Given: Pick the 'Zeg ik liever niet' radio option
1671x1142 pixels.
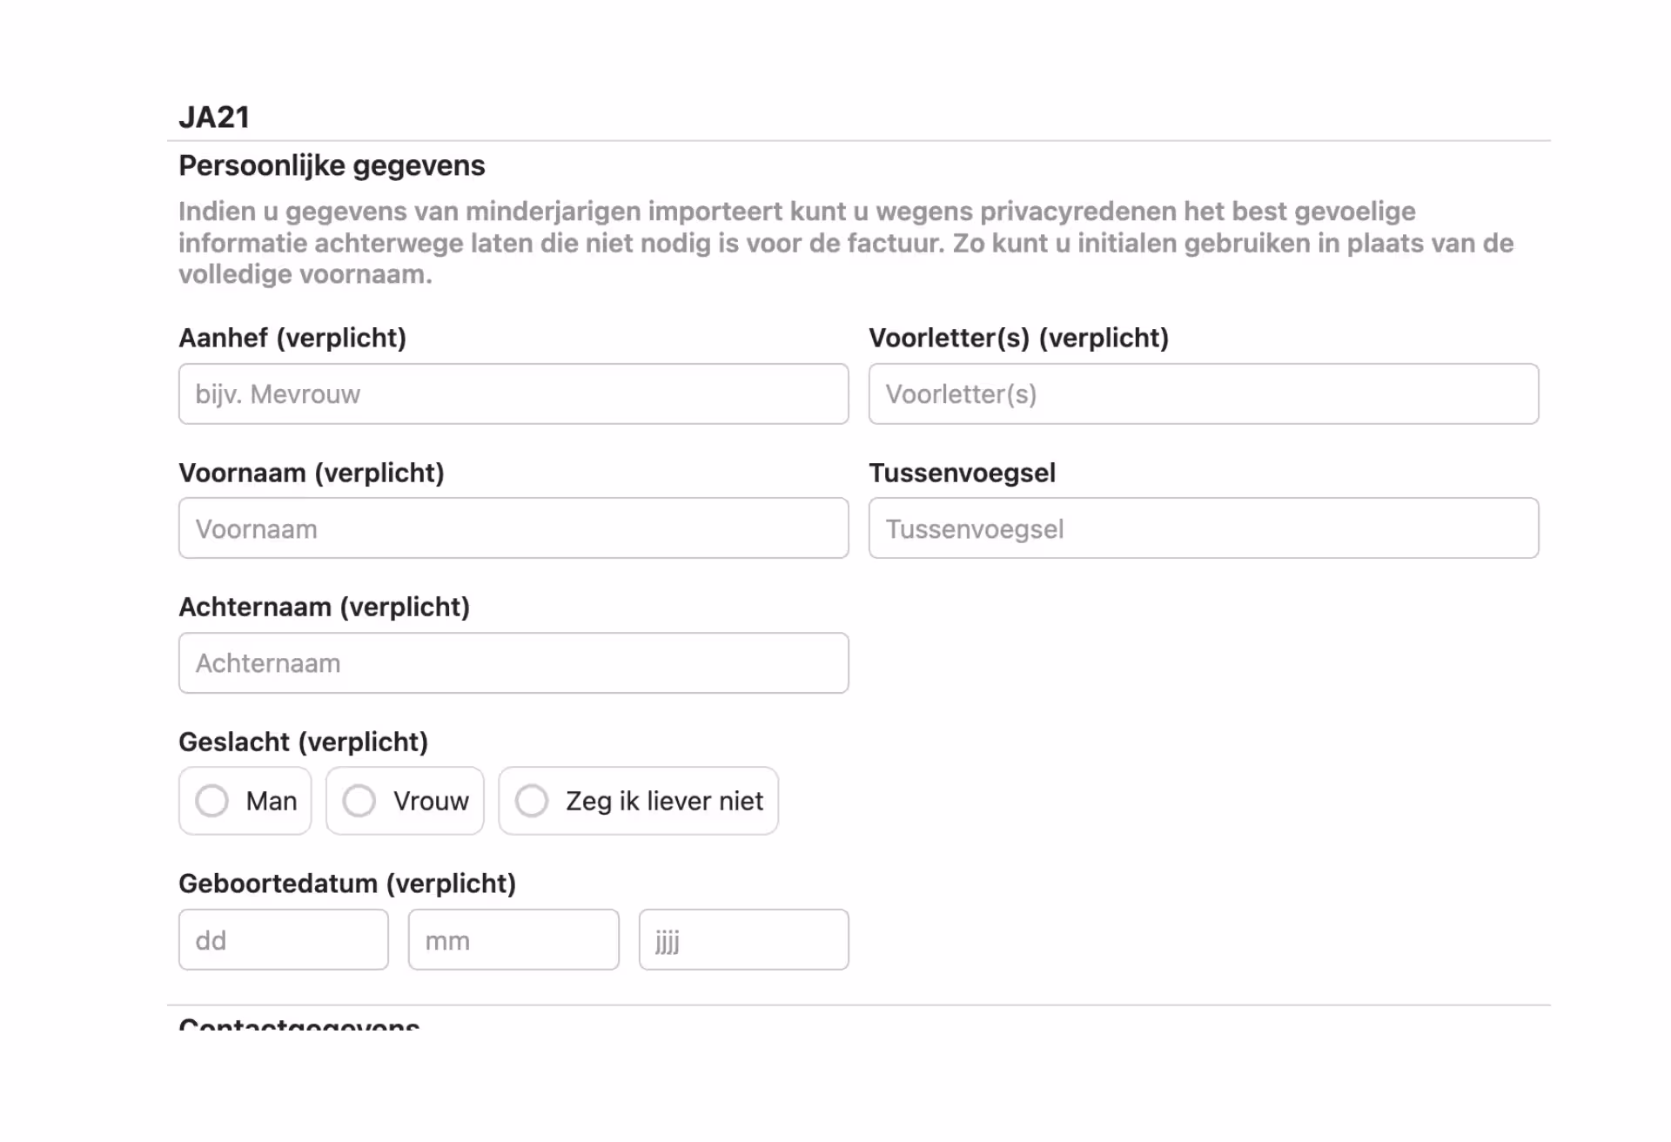Looking at the screenshot, I should pos(532,801).
